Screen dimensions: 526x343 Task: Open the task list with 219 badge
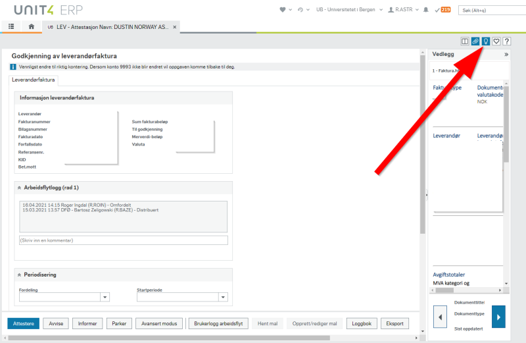pyautogui.click(x=442, y=10)
